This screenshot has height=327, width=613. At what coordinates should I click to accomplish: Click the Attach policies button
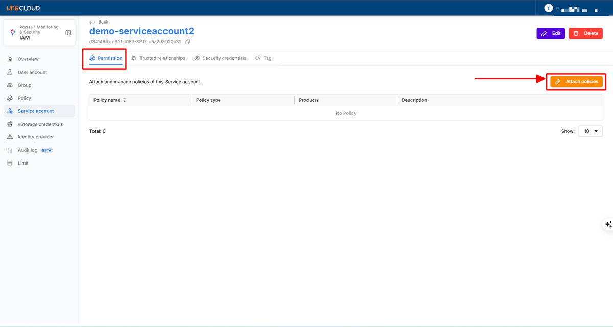(576, 82)
